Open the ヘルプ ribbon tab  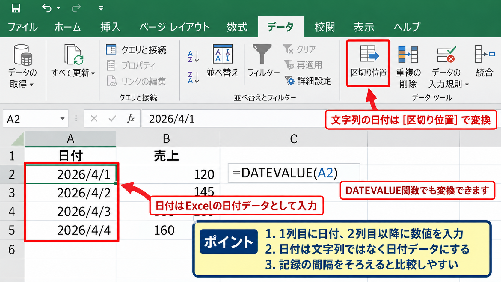pyautogui.click(x=407, y=27)
